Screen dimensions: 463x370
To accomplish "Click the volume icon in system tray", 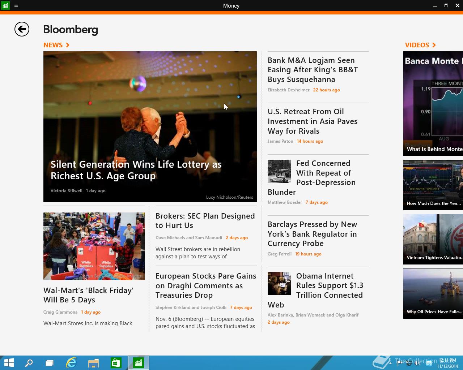I will coord(417,363).
